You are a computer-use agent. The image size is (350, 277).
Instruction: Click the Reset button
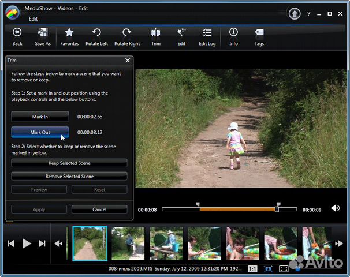(x=99, y=190)
